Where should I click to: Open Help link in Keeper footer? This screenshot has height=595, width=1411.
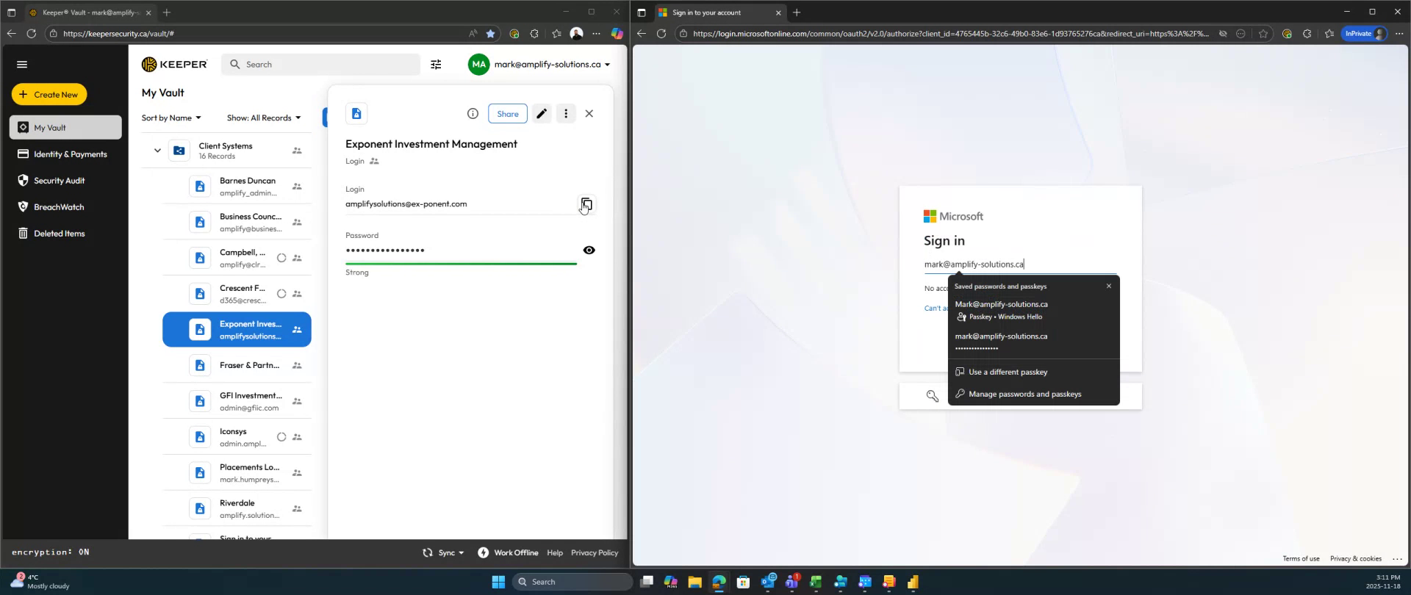(x=555, y=552)
